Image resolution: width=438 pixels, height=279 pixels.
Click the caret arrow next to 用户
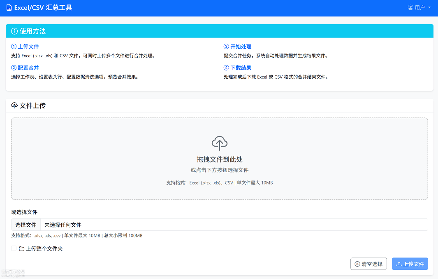[x=429, y=7]
